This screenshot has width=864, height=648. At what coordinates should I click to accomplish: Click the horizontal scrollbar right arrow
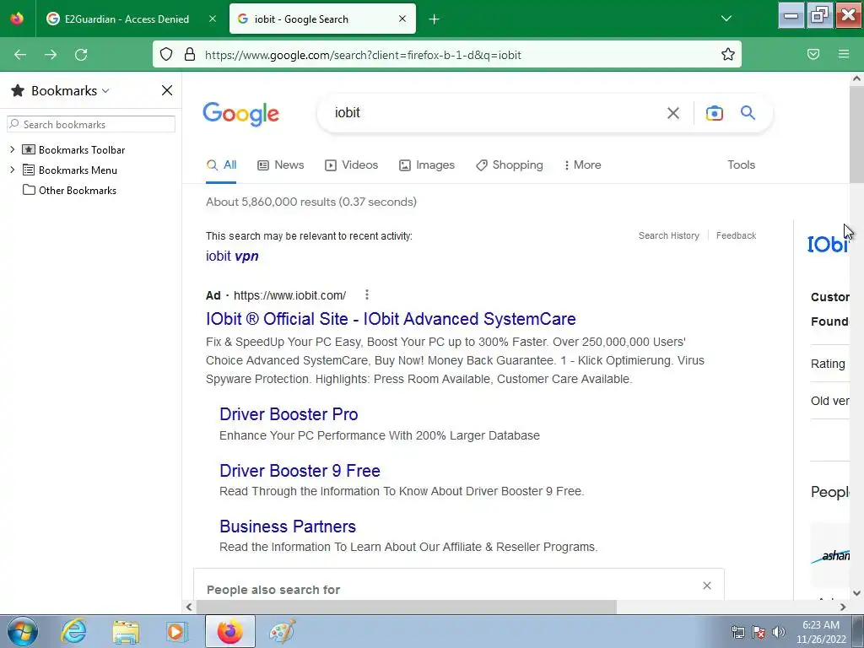[x=843, y=607]
